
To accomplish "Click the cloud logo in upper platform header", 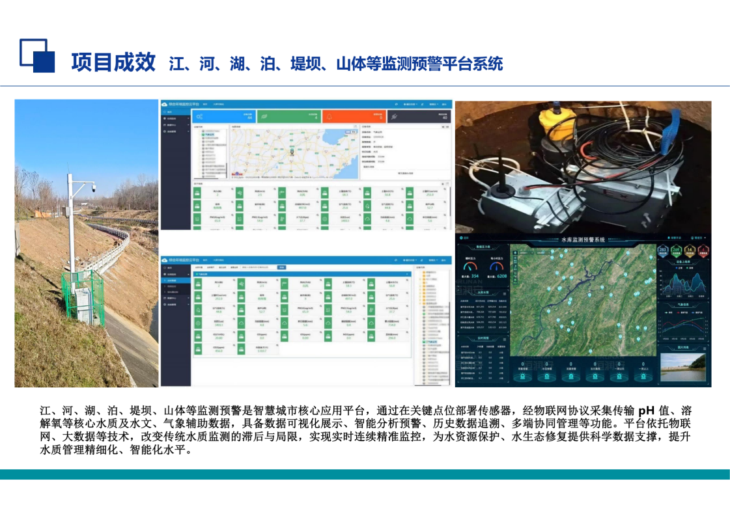I will tap(165, 104).
